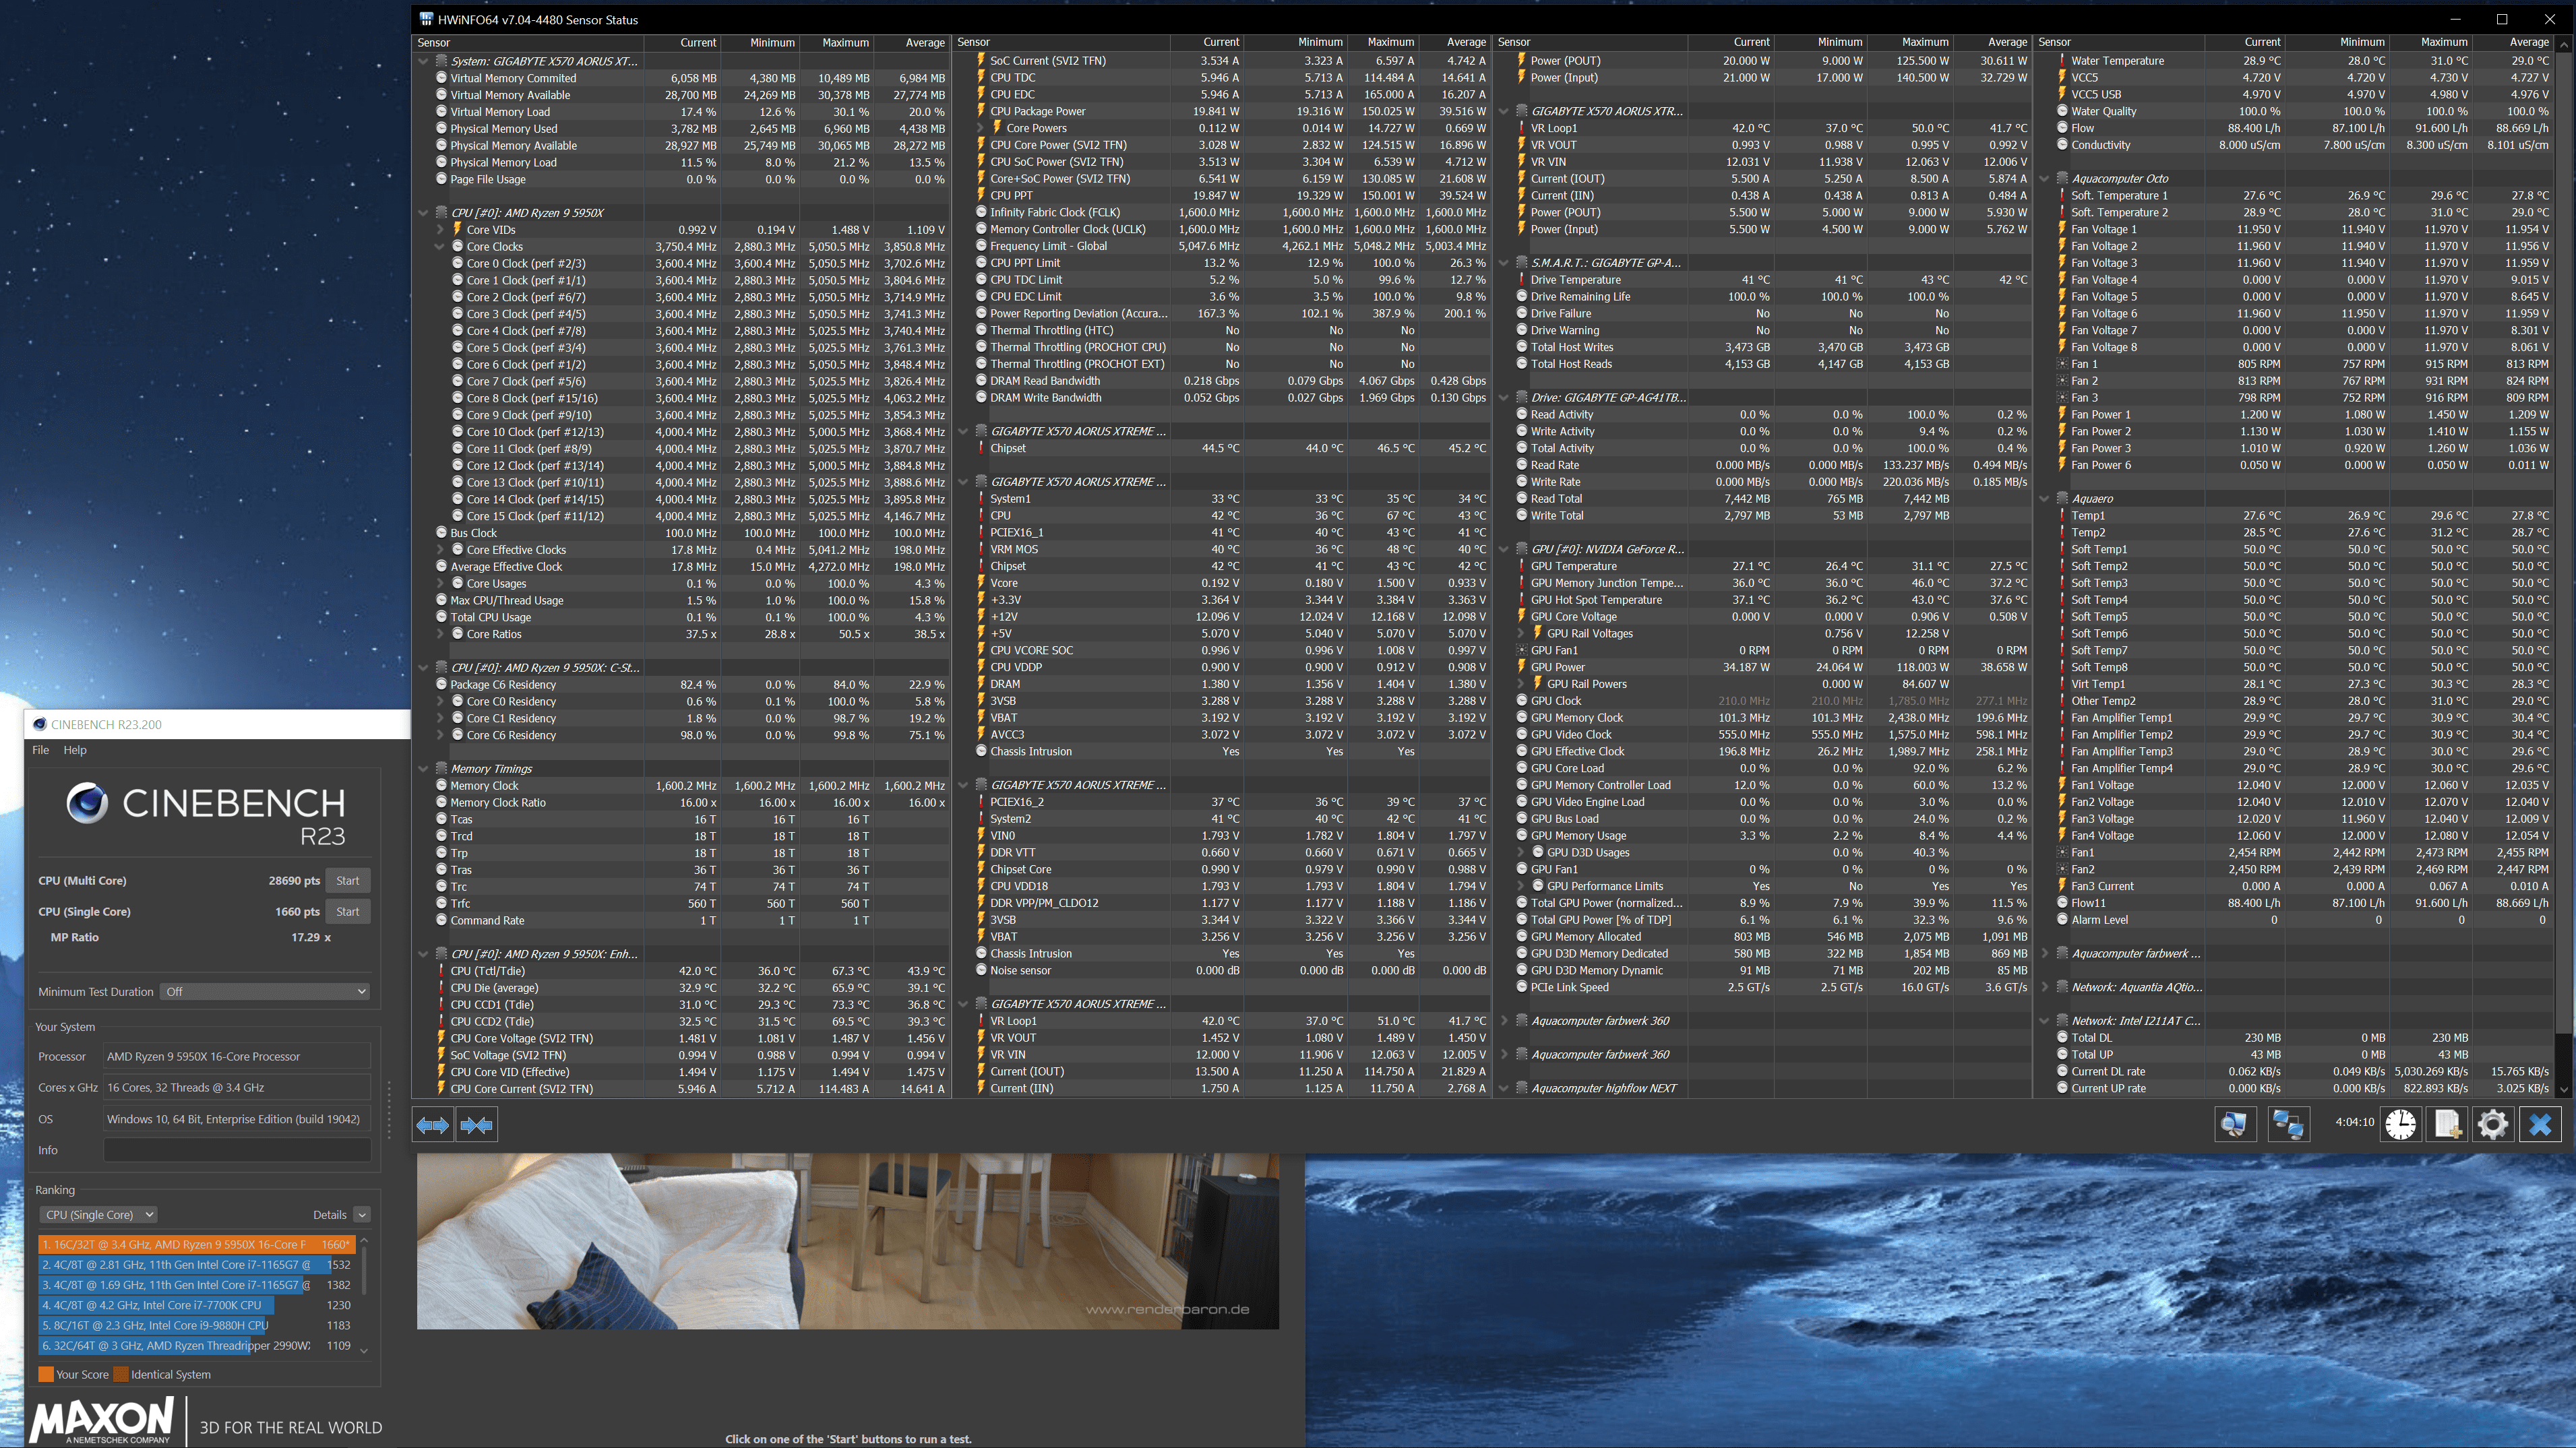The image size is (2576, 1448).
Task: Open the File menu in Cinebench
Action: (x=40, y=749)
